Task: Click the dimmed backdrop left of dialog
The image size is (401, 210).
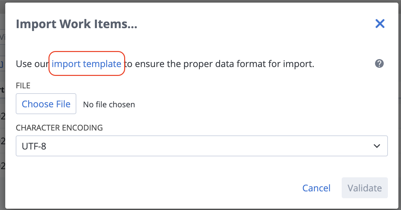Action: (2, 114)
